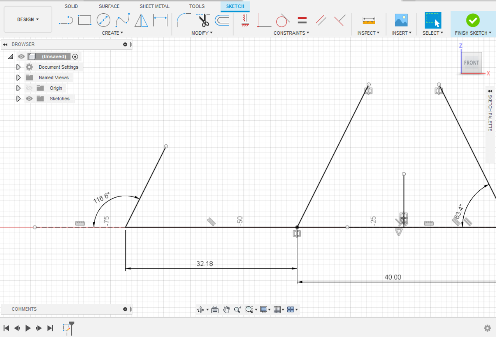Apply the Equal constraint
Viewport: 496px width, 337px height.
point(302,20)
